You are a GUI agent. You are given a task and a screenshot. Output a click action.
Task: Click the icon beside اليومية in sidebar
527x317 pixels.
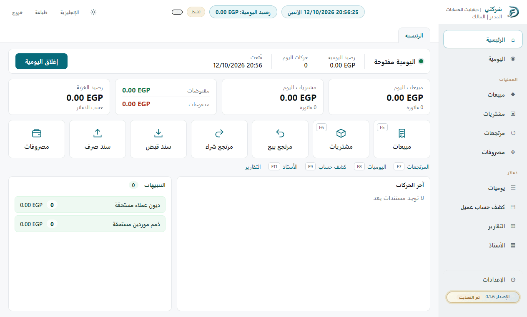click(x=513, y=59)
